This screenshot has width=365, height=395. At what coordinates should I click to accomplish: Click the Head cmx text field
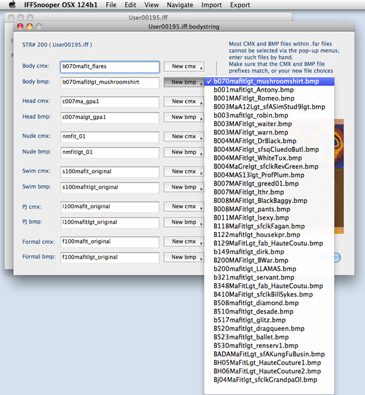point(110,102)
